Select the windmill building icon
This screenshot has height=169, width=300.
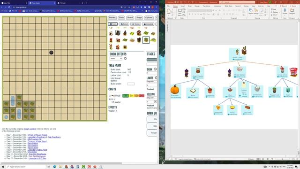111,46
